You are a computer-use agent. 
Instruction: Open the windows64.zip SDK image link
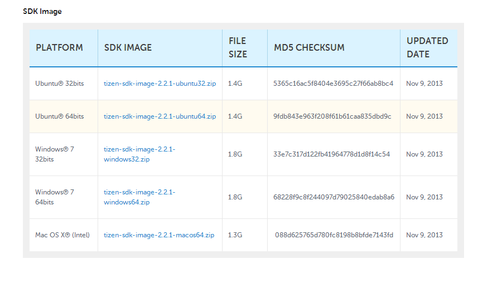coord(139,197)
